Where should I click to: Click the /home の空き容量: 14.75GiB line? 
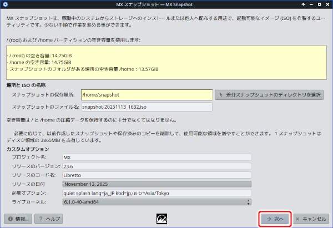[x=39, y=62]
